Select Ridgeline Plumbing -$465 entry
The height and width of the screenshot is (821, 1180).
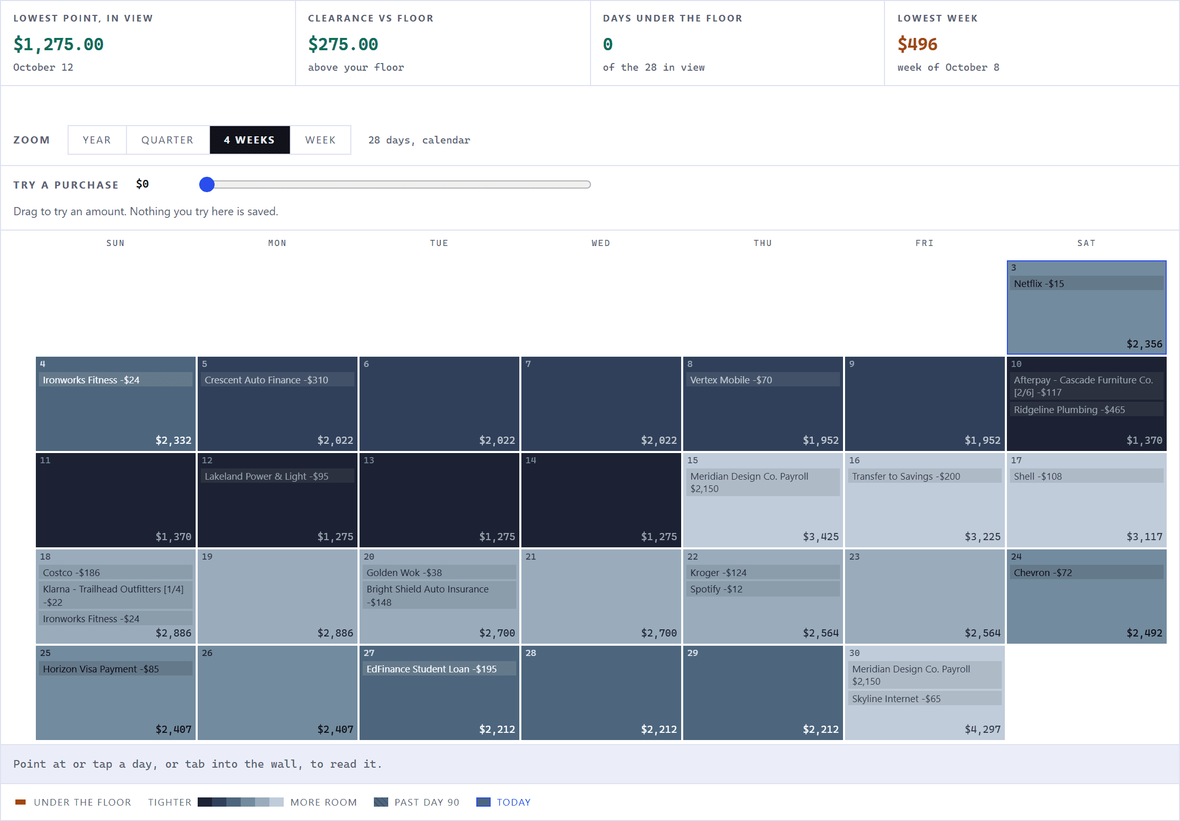point(1086,409)
